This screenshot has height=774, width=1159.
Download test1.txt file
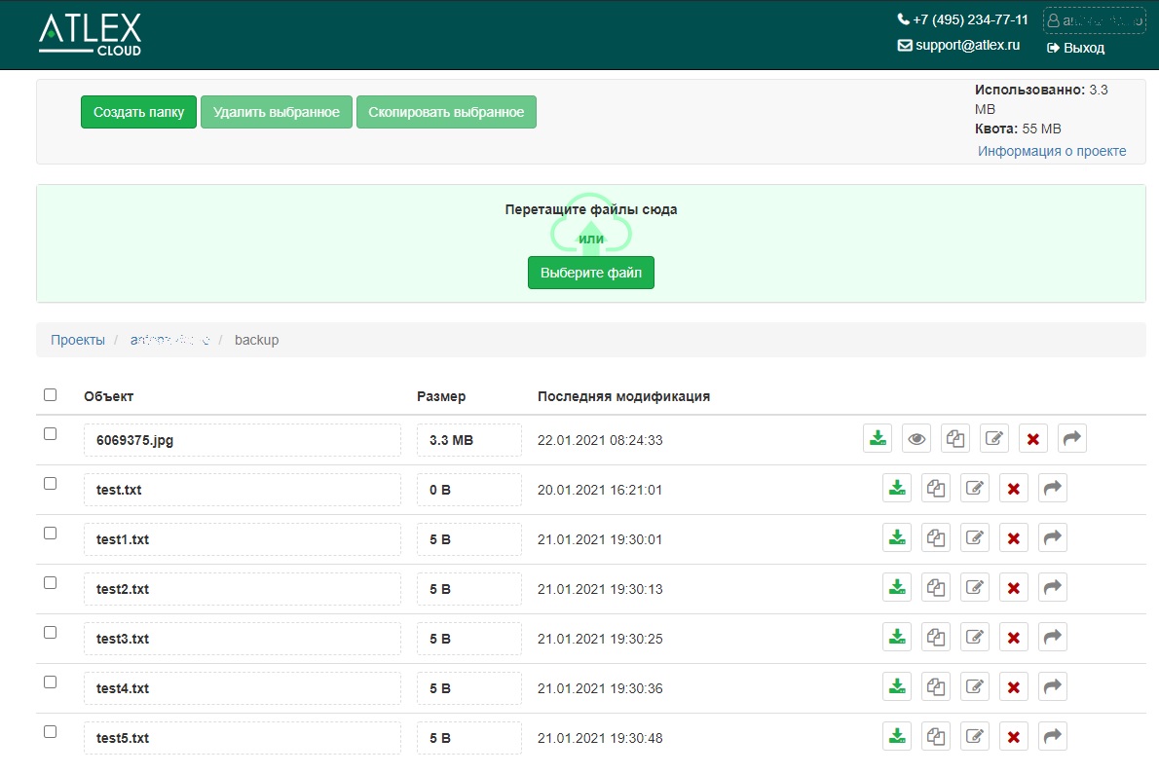(x=897, y=537)
